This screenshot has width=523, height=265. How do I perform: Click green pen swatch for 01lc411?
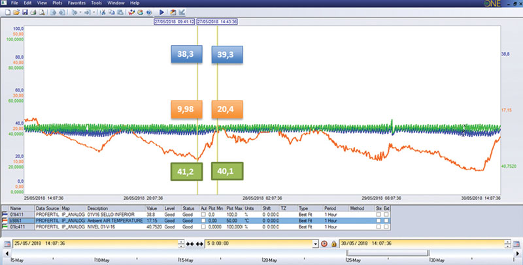5,226
